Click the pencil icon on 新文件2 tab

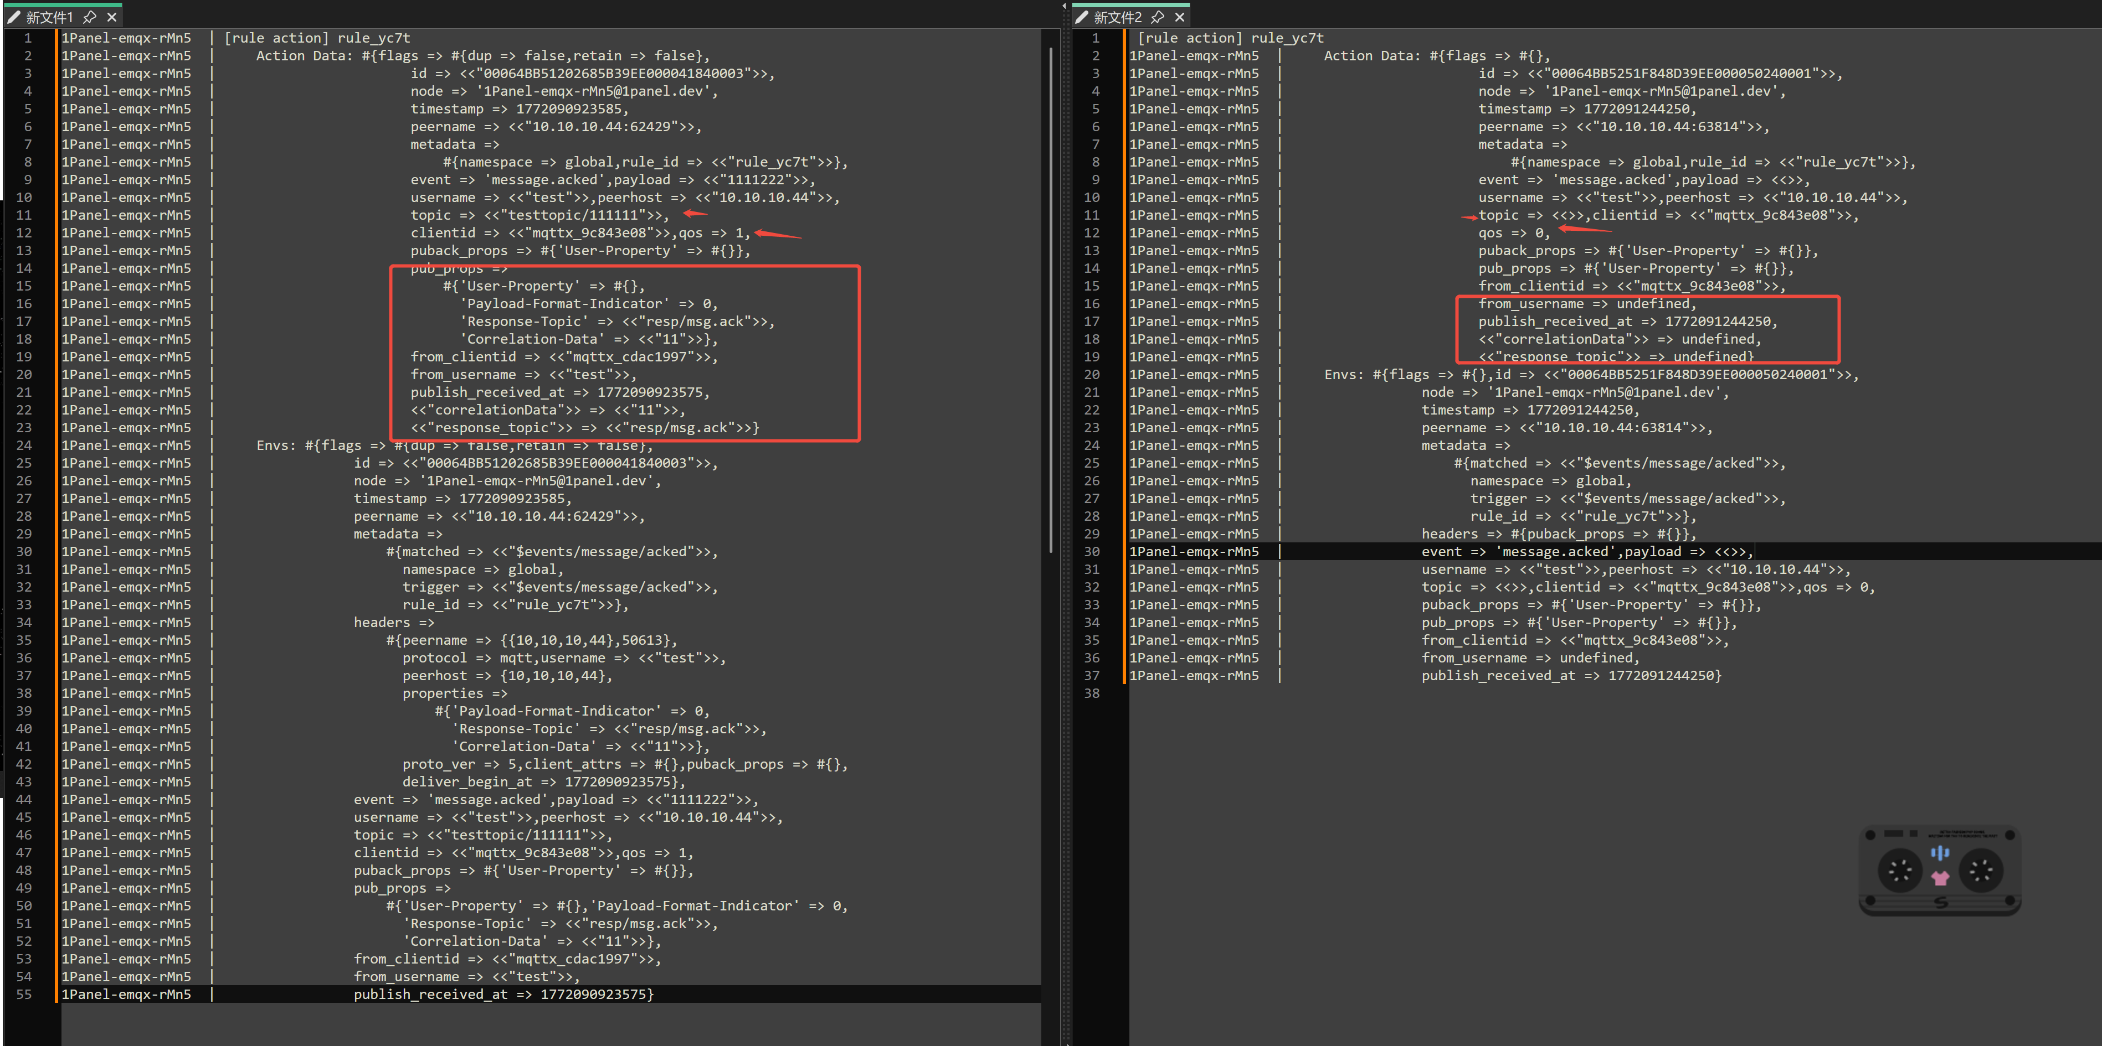pos(1082,17)
